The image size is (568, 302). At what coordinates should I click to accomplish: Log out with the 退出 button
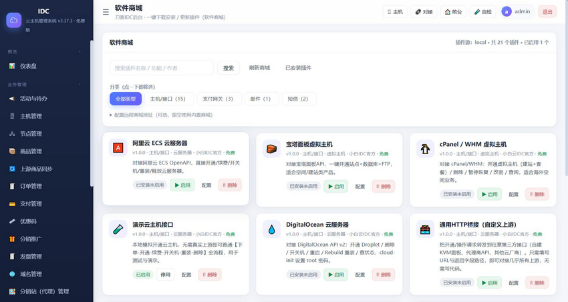point(547,11)
